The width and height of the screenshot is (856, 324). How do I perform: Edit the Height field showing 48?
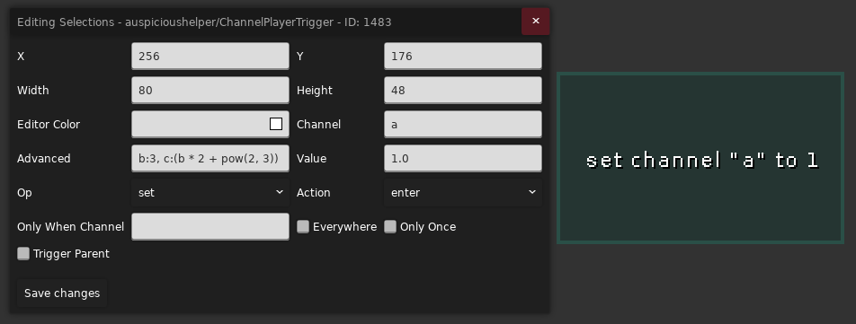click(x=463, y=91)
